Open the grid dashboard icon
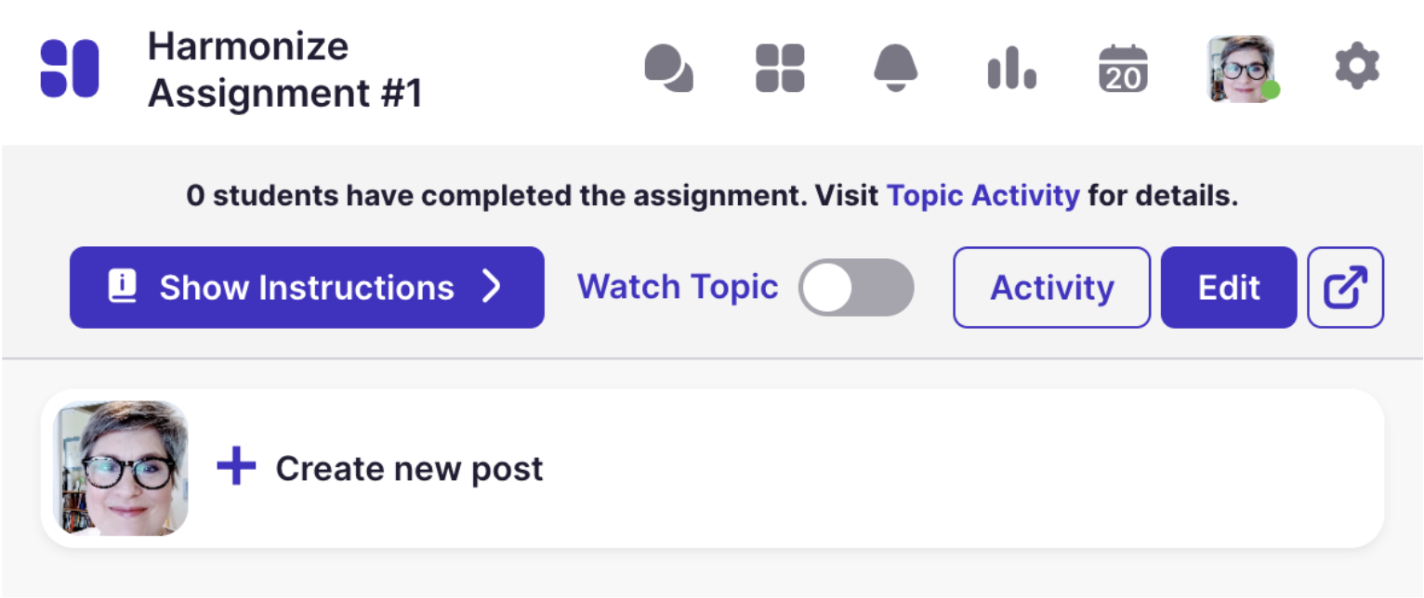This screenshot has width=1424, height=598. tap(780, 69)
